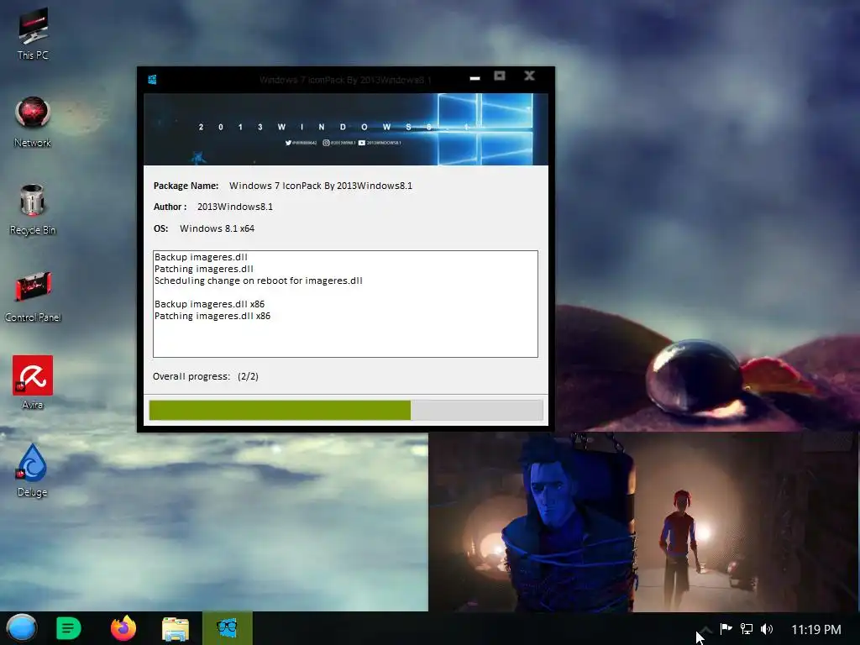Open network status tray icon
Screen dimensions: 860x645
747,628
